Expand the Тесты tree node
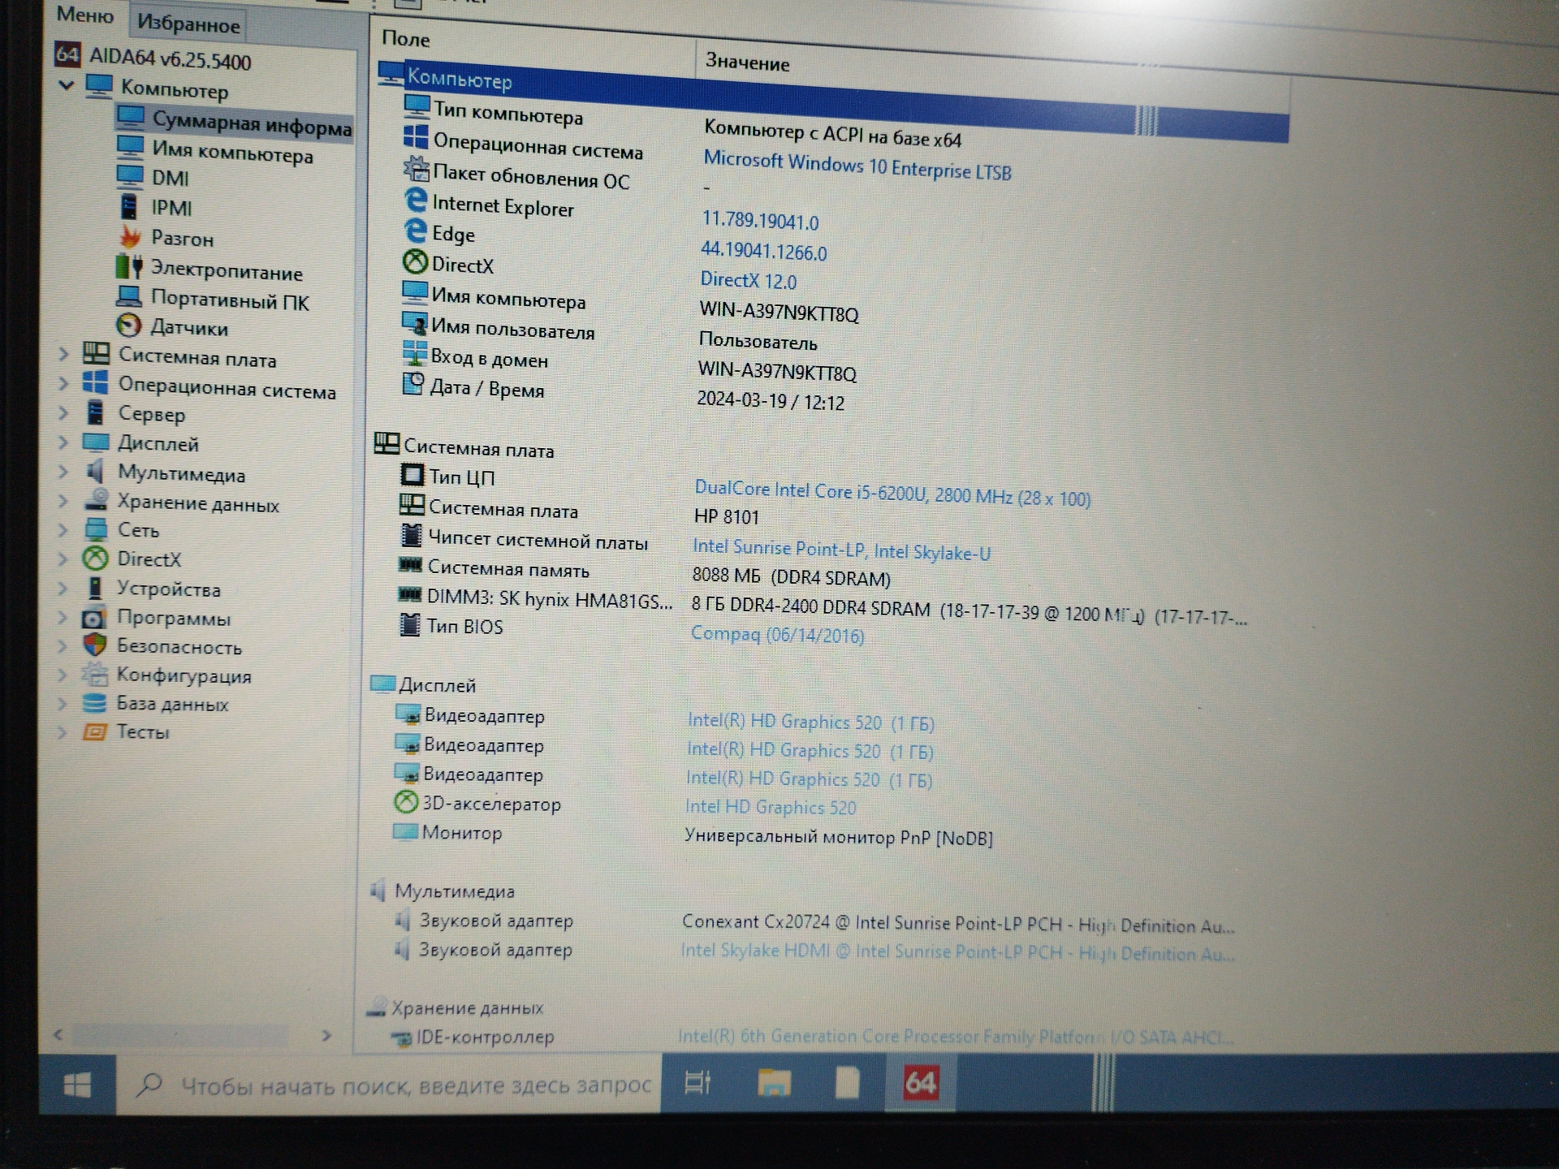The width and height of the screenshot is (1559, 1169). [63, 732]
